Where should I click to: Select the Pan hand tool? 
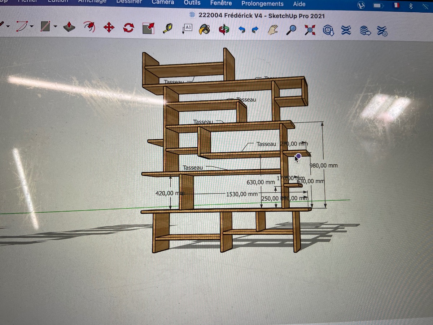273,30
